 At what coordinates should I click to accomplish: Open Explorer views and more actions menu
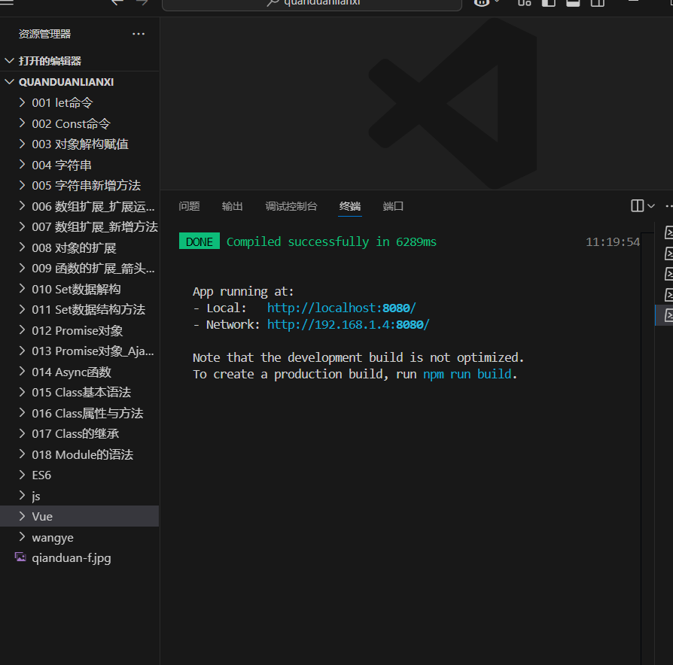pos(139,34)
